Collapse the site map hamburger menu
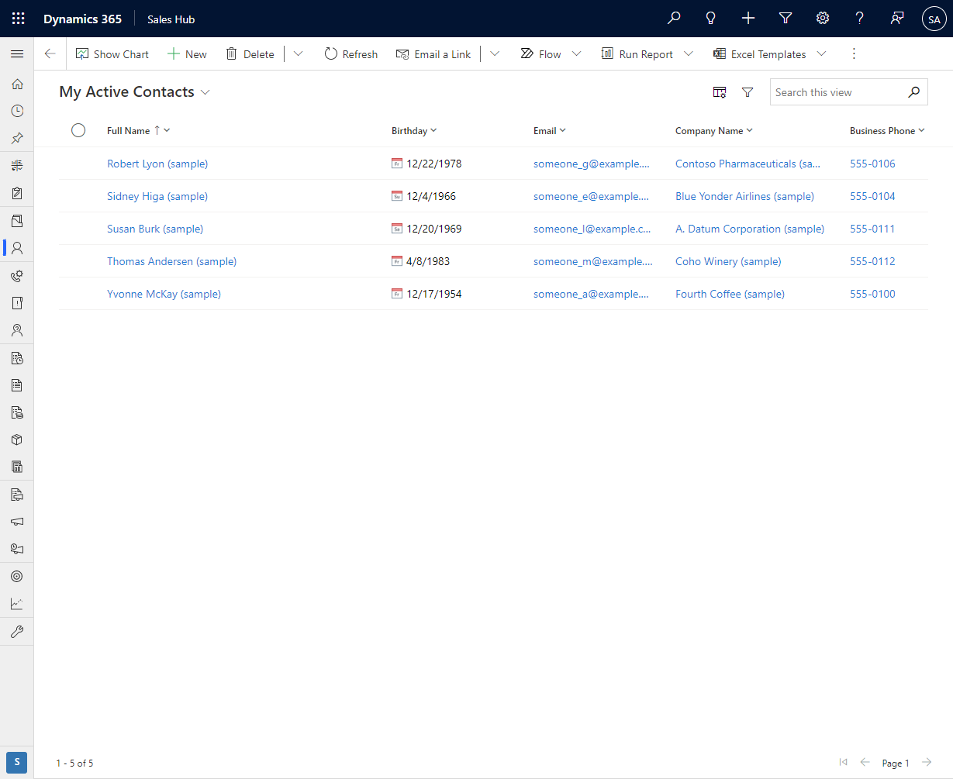The image size is (953, 779). coord(17,53)
